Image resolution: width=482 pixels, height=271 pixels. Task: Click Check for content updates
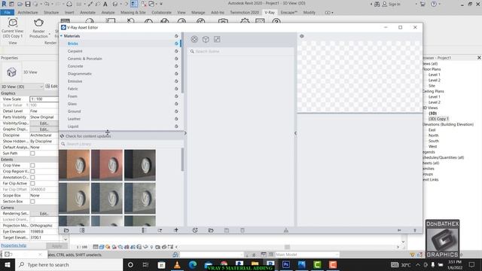point(88,136)
